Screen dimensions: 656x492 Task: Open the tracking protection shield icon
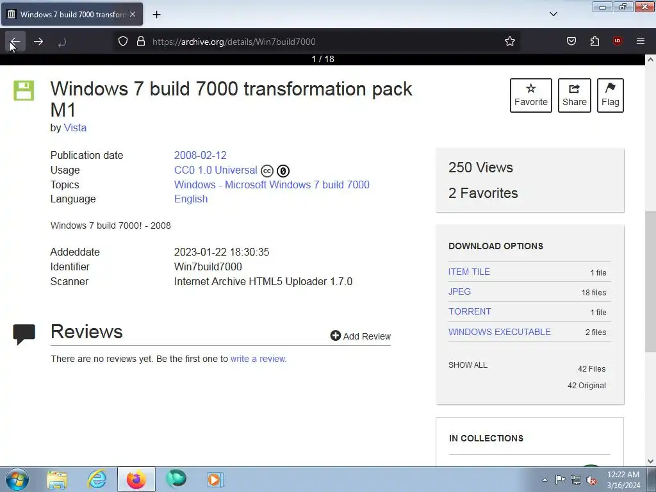122,42
